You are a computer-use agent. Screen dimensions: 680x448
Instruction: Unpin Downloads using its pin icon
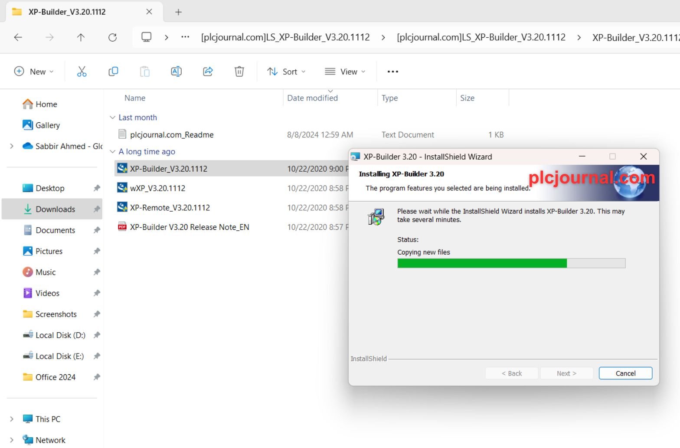pyautogui.click(x=97, y=209)
